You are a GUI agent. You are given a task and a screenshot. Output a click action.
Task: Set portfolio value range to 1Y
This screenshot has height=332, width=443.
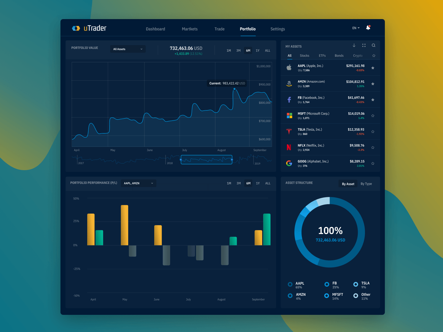[257, 51]
